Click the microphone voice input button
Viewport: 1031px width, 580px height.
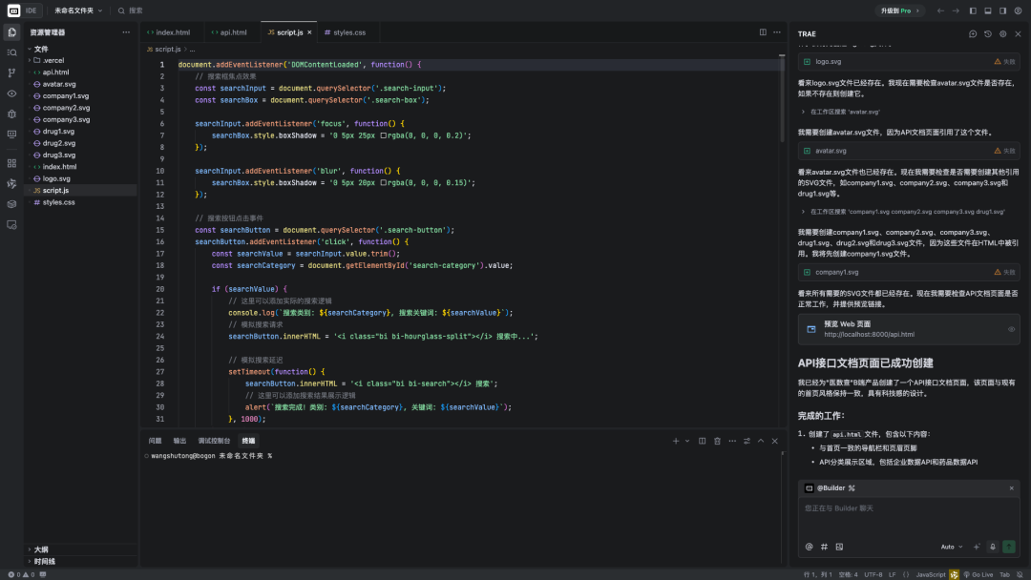993,547
